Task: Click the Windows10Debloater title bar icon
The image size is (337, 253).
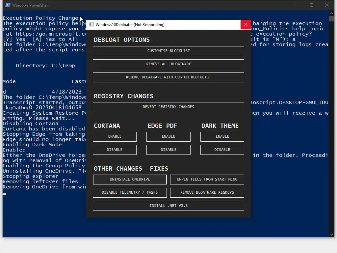Action: pos(91,24)
